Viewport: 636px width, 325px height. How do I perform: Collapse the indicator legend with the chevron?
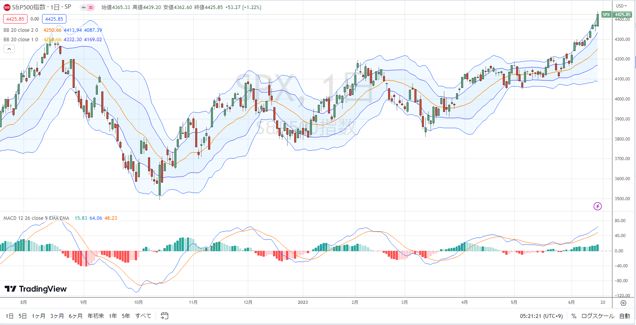[x=9, y=49]
